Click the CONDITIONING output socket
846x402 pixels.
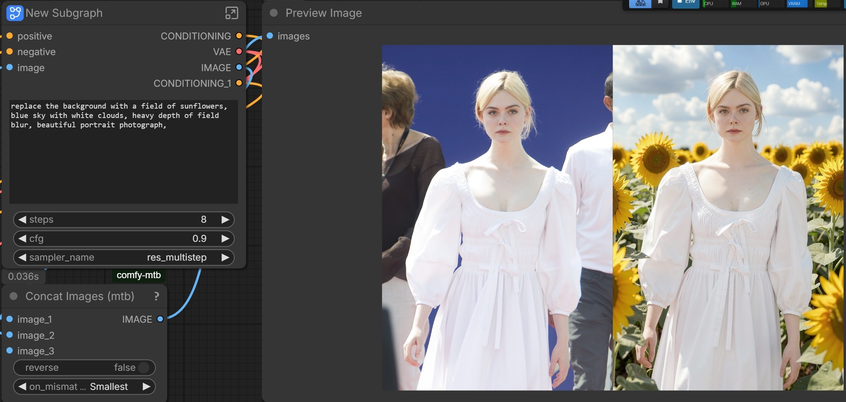click(x=239, y=36)
